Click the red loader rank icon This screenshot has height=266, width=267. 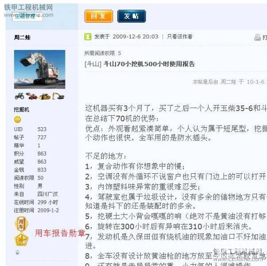coord(32,96)
